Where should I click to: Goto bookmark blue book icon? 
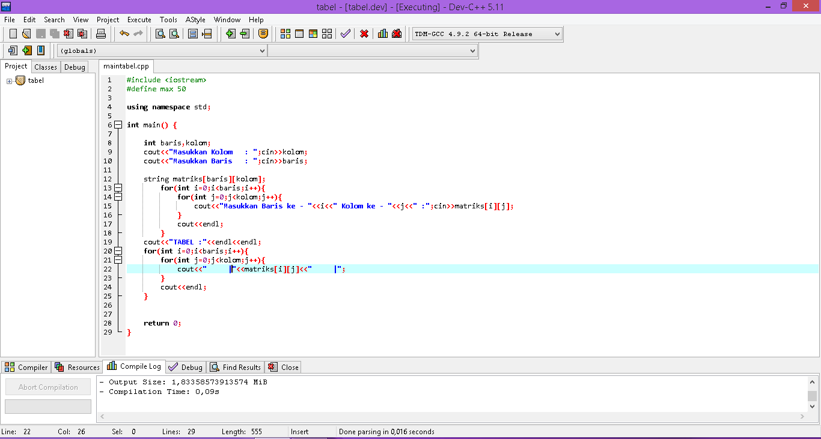(x=40, y=50)
